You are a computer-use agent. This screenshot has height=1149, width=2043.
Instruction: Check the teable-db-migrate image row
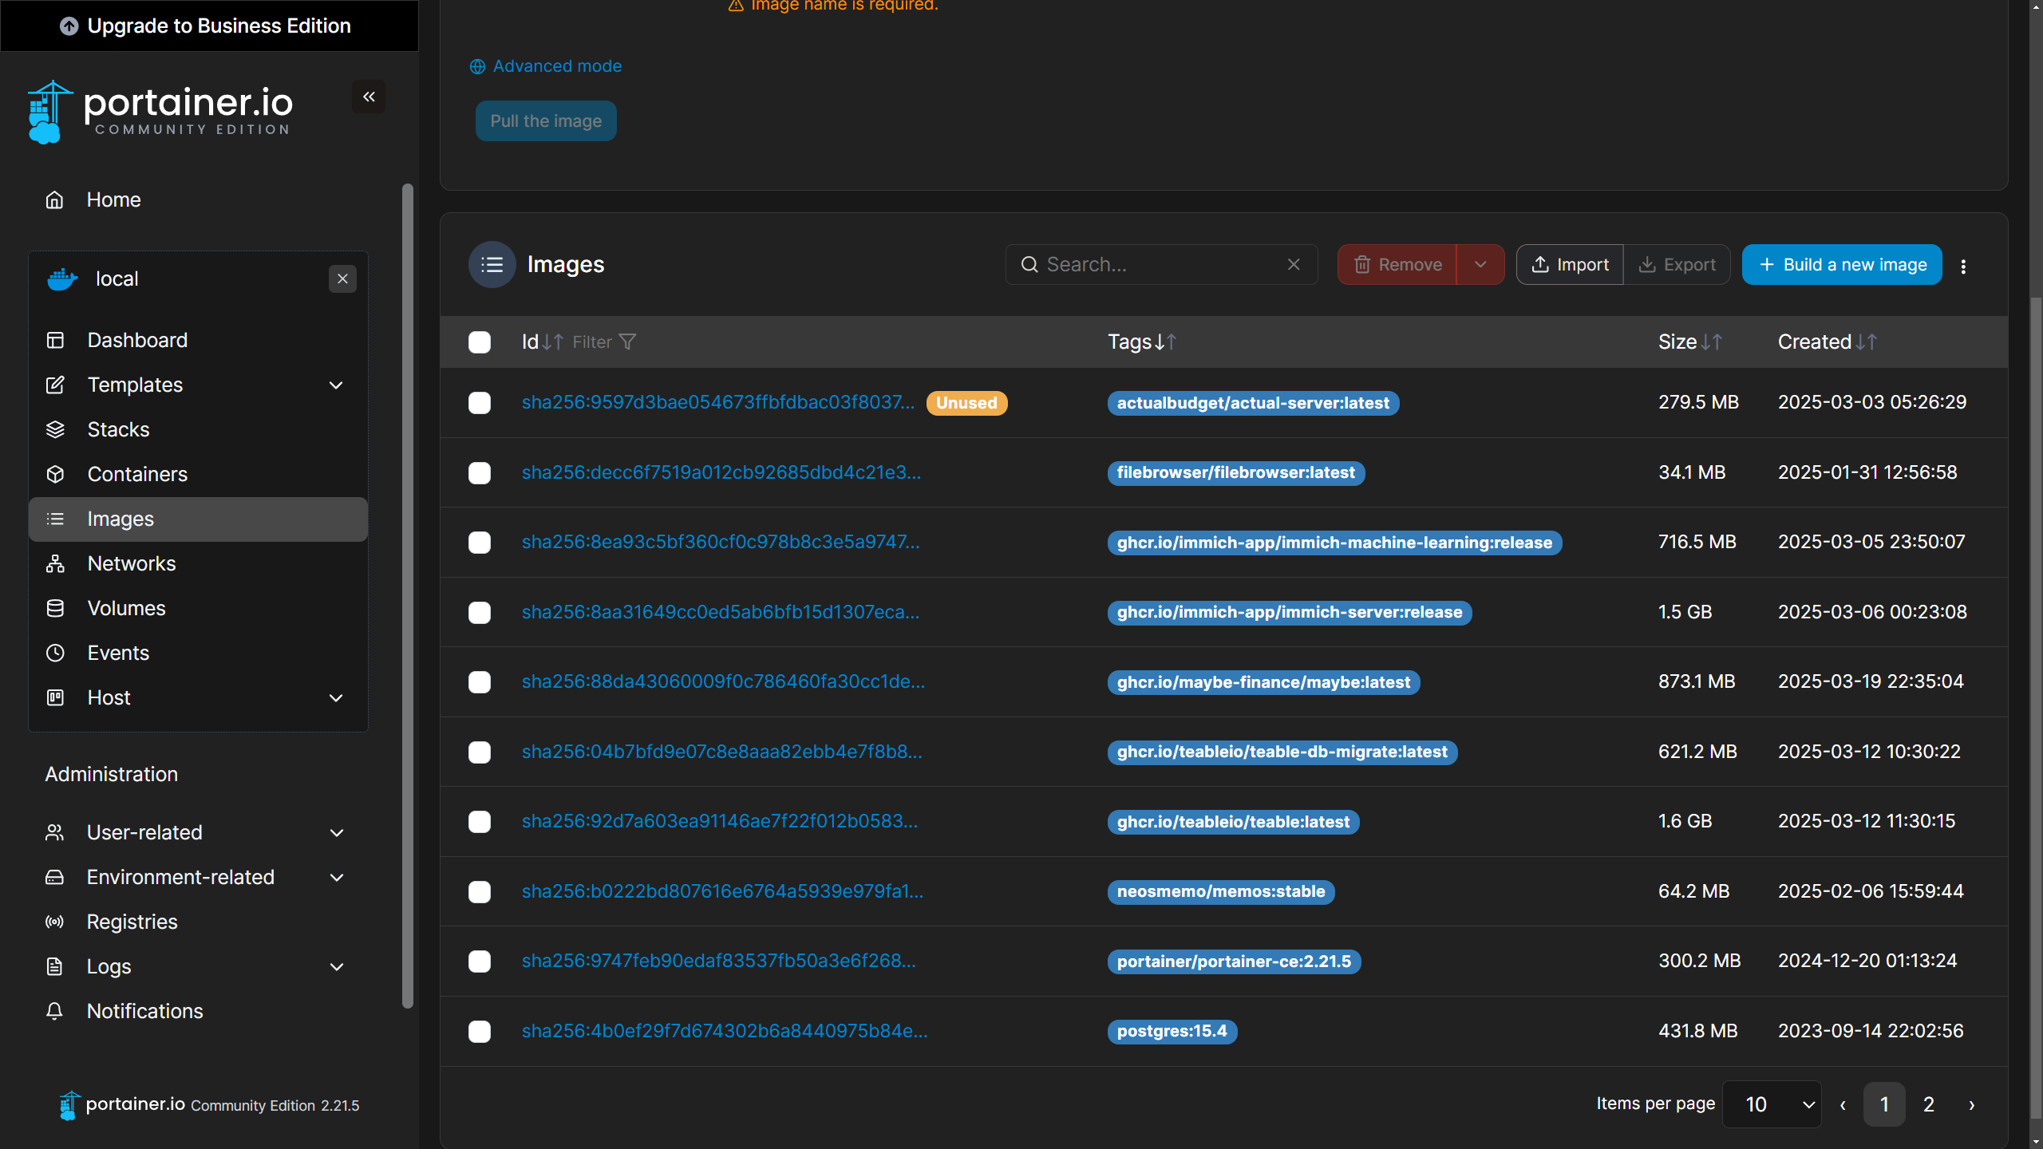tap(480, 752)
